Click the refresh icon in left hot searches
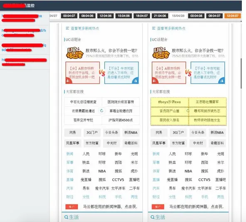 coord(102,111)
